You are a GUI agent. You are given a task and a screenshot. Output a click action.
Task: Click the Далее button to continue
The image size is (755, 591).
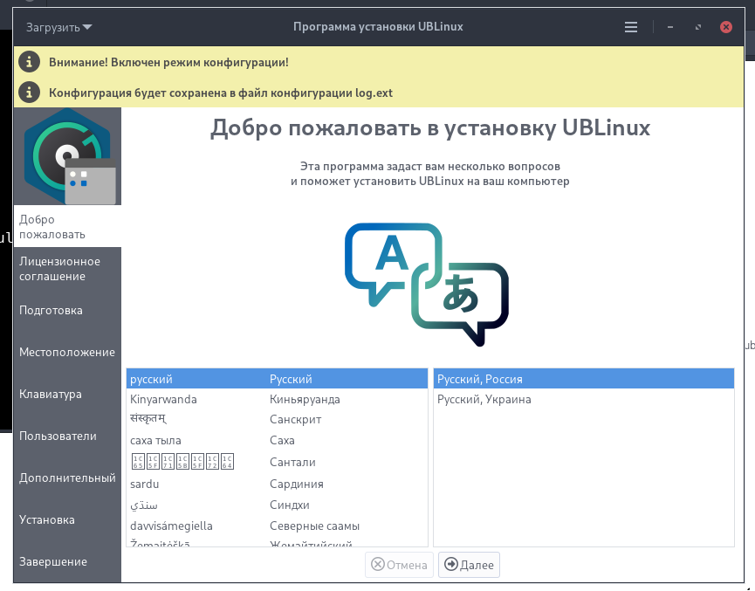(469, 565)
